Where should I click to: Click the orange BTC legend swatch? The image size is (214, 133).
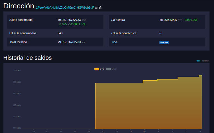[96, 69]
